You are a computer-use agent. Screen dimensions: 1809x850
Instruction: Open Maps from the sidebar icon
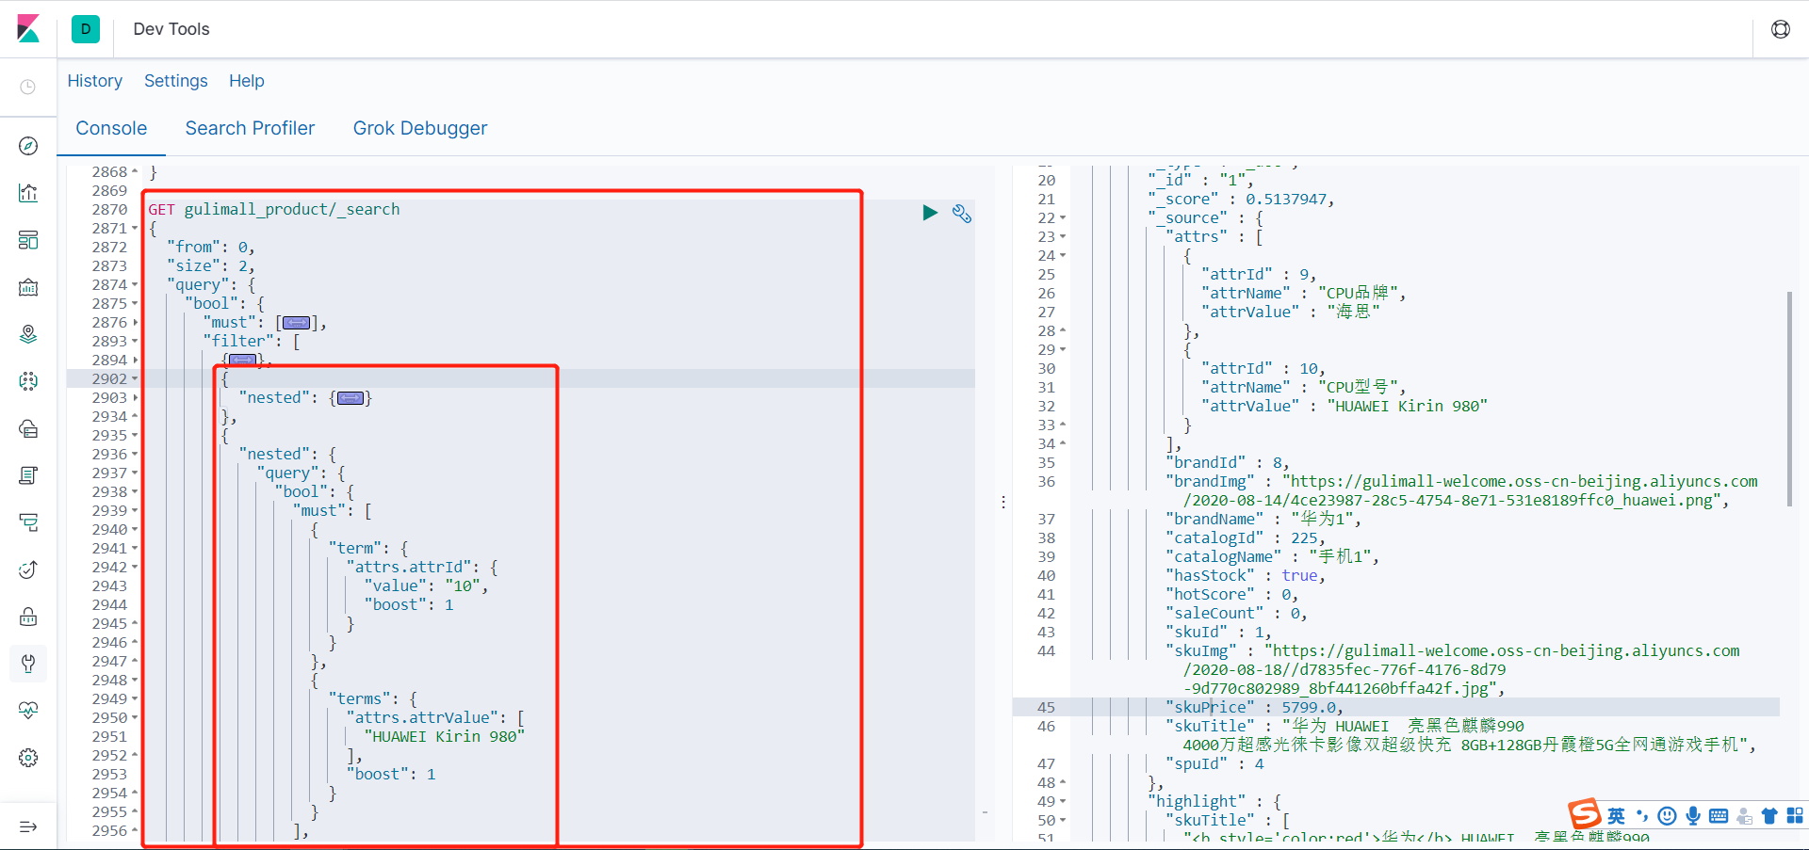tap(28, 334)
